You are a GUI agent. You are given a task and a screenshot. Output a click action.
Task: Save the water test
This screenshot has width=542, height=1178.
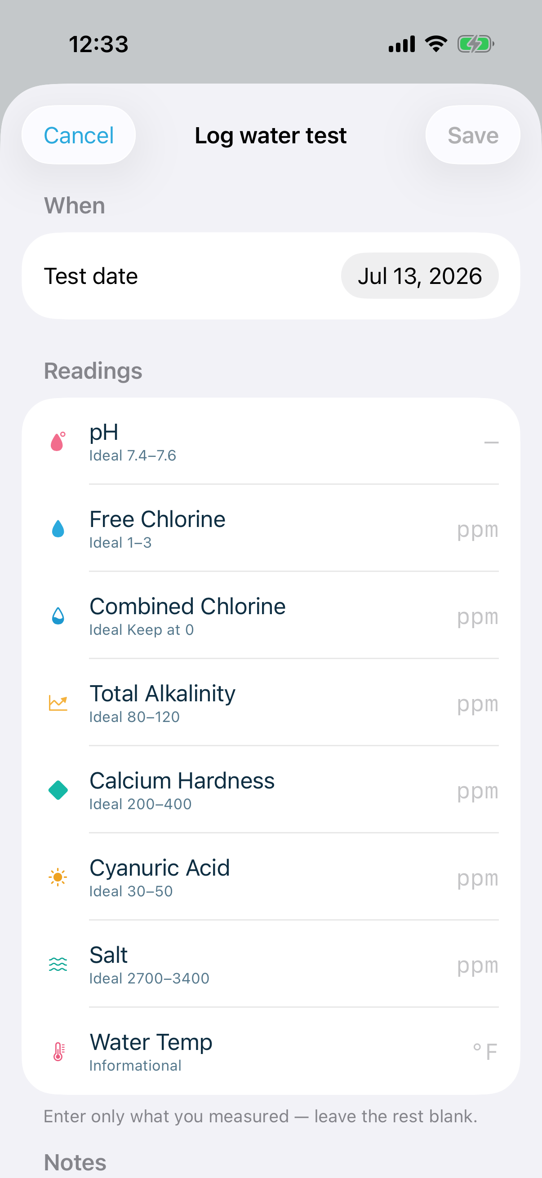472,135
